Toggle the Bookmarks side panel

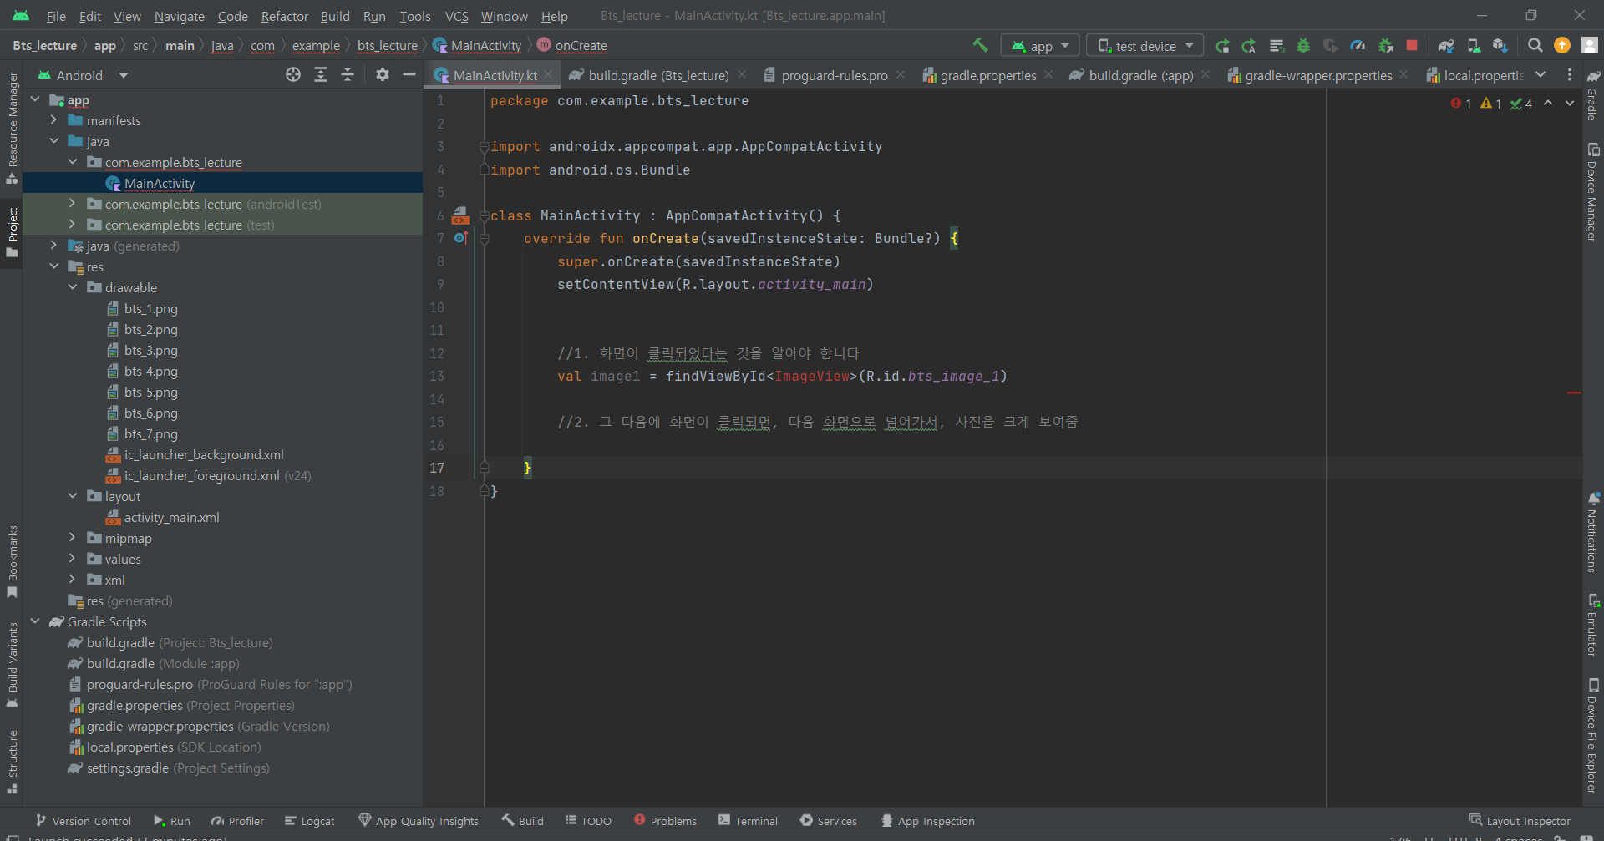(x=12, y=561)
